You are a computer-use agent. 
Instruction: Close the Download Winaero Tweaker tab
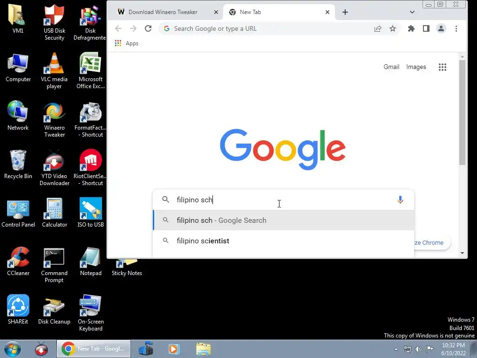[x=216, y=12]
